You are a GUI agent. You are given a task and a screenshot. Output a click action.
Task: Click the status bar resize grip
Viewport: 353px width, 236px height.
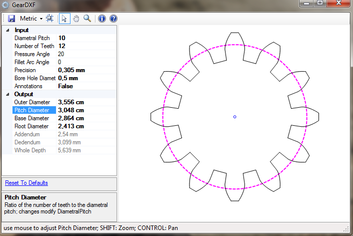(x=346, y=229)
